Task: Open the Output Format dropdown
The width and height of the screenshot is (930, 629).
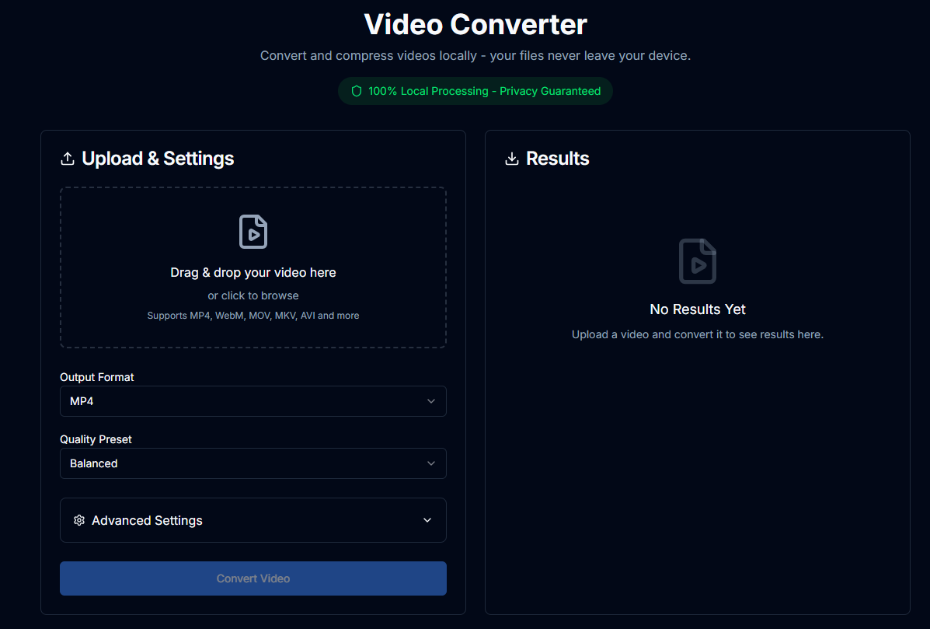Action: click(253, 401)
